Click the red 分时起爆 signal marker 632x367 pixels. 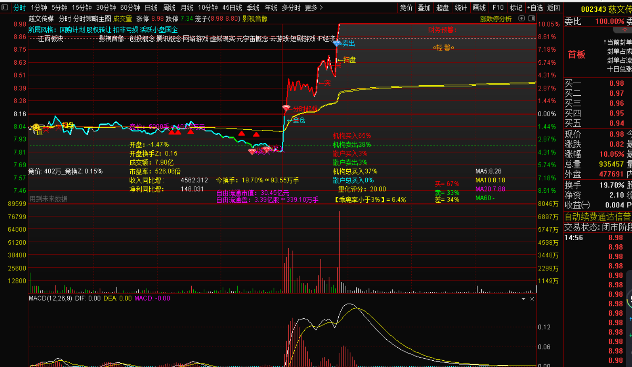(x=286, y=109)
